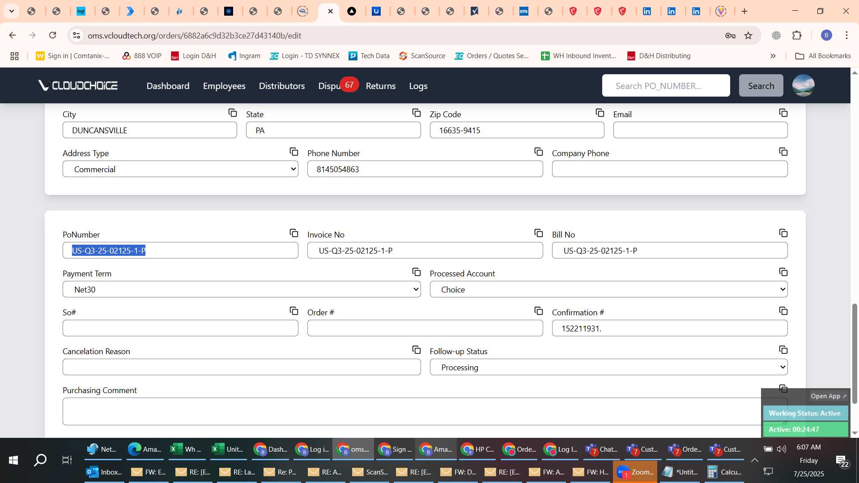
Task: Reload the current browser page
Action: coord(53,35)
